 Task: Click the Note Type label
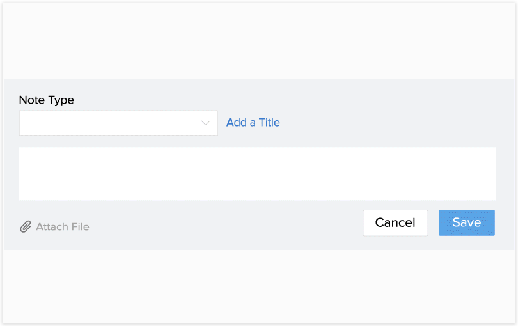(46, 100)
